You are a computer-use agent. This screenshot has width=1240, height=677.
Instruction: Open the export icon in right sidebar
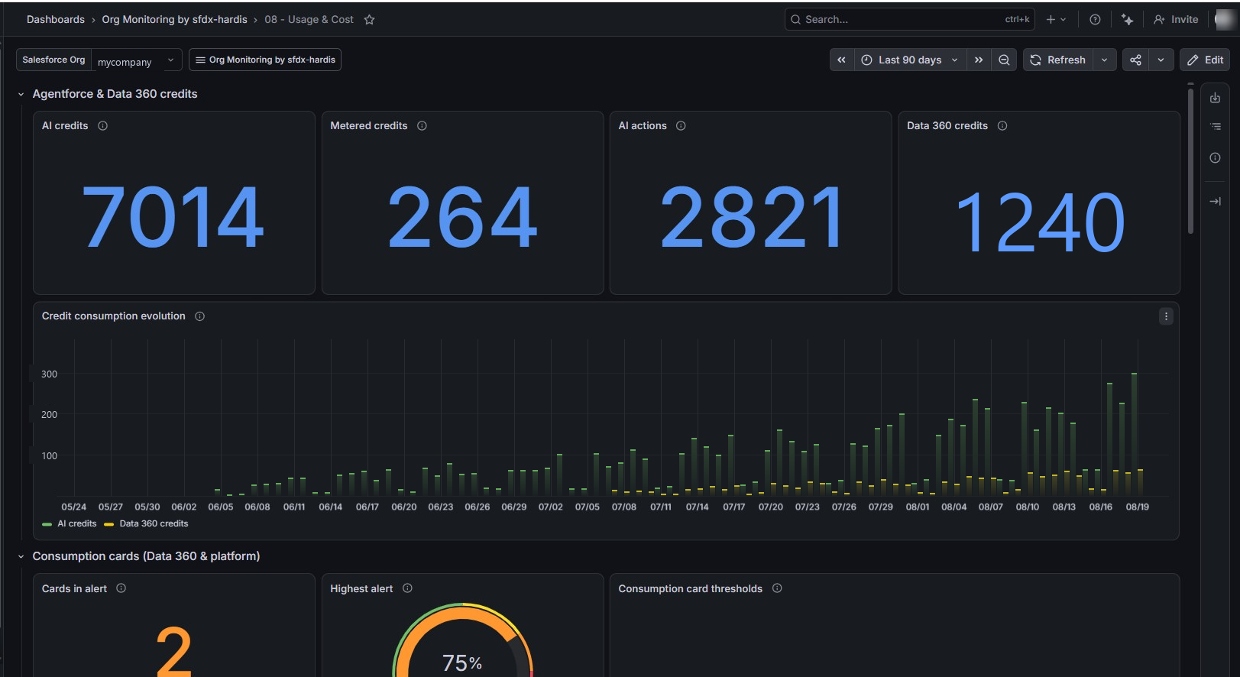click(x=1216, y=98)
